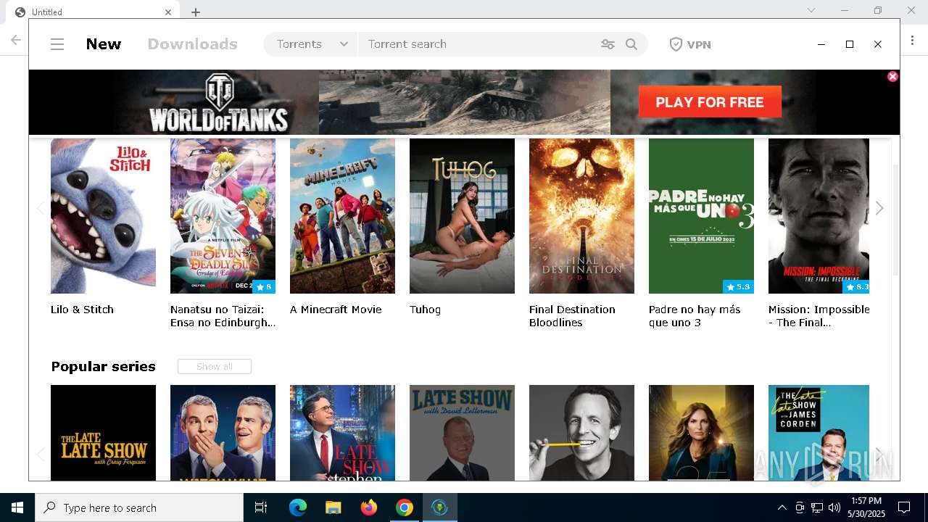928x522 pixels.
Task: Open the Seven Deadly Sins poster
Action: (223, 216)
